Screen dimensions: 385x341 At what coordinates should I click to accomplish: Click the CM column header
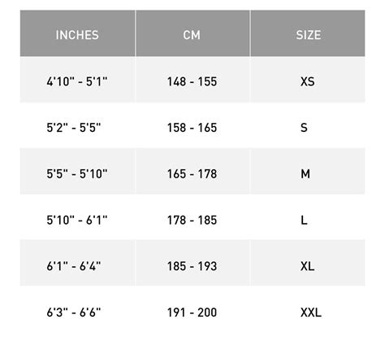click(192, 33)
